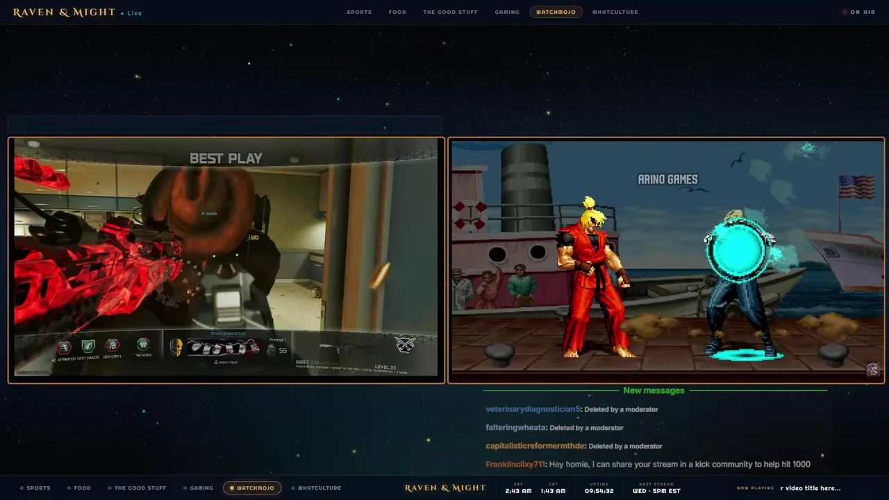Open veterinarydiagnostician5 username in chat
This screenshot has height=500, width=889.
coord(533,409)
